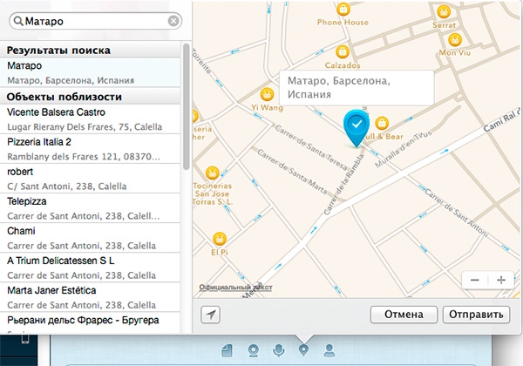Screen dimensions: 523x366
Task: Click the blue checkmark location pin
Action: coord(356,126)
